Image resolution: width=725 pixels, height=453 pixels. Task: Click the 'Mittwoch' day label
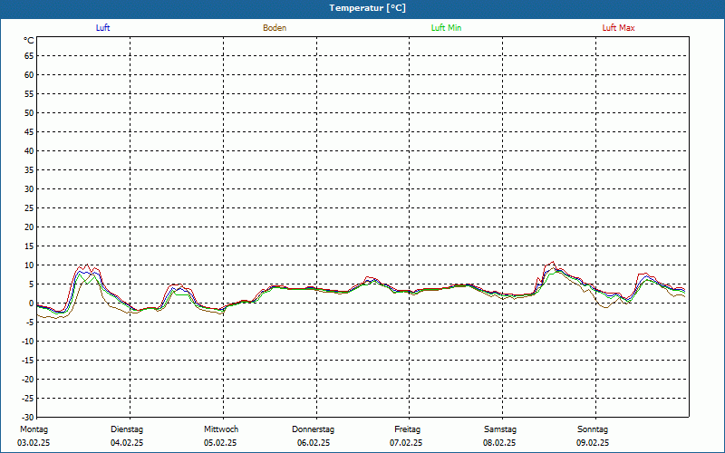221,429
